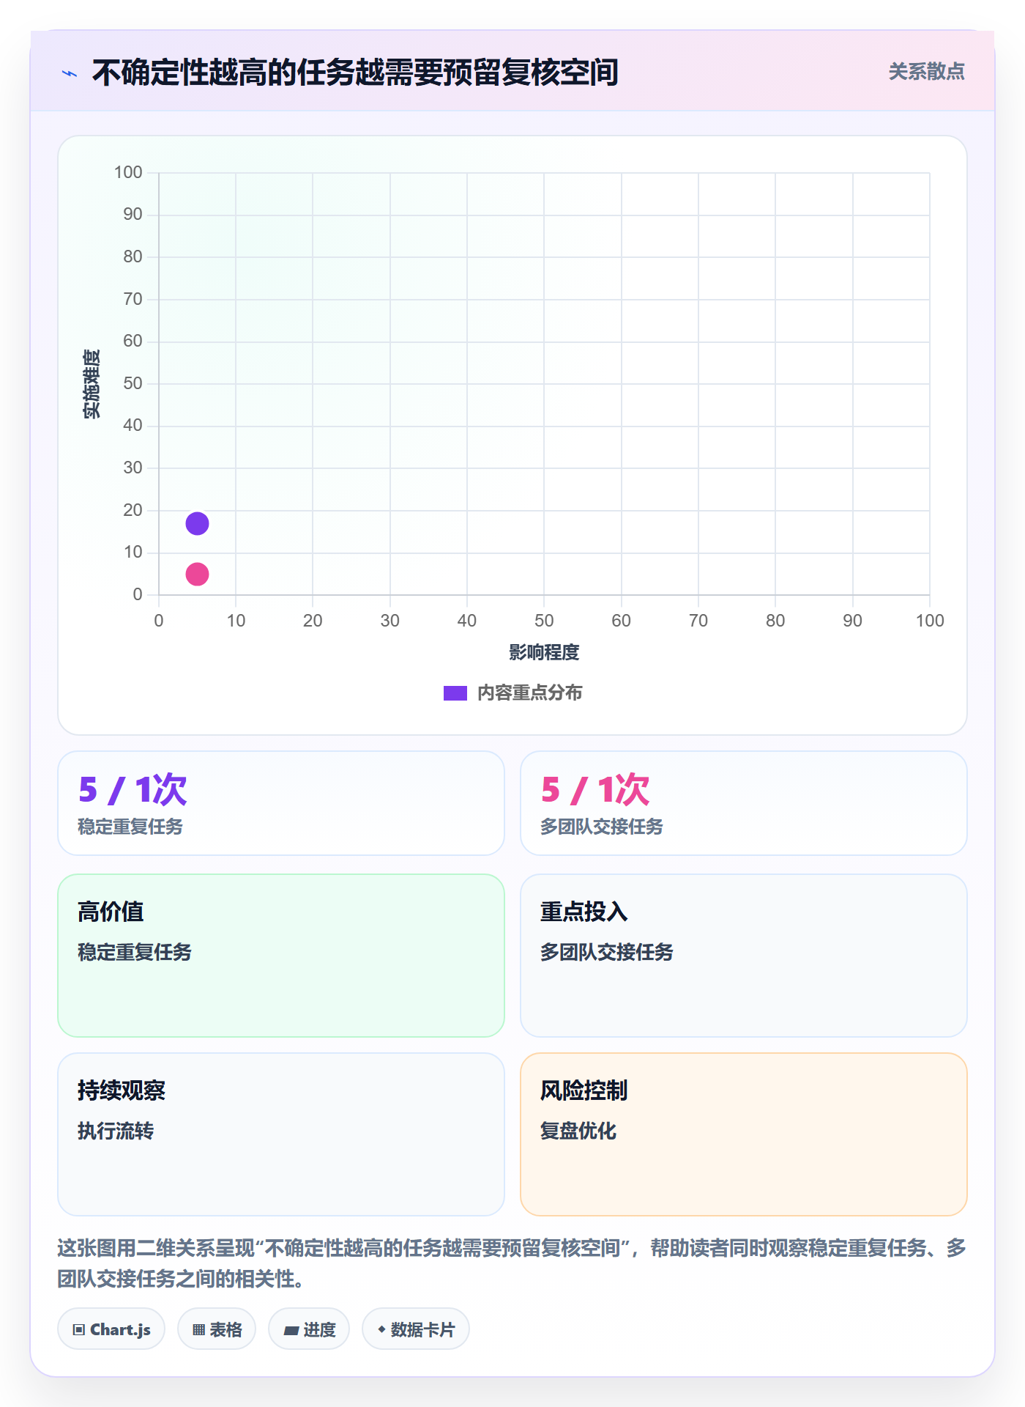Viewport: 1025px width, 1407px height.
Task: Open the 重点投入 quadrant card
Action: tap(744, 955)
